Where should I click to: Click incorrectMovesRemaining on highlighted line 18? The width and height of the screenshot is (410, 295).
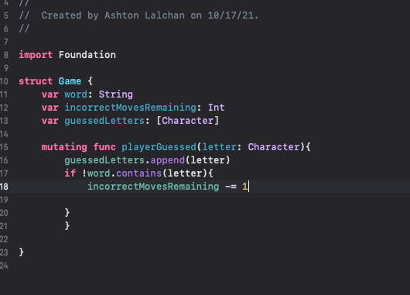(x=153, y=187)
